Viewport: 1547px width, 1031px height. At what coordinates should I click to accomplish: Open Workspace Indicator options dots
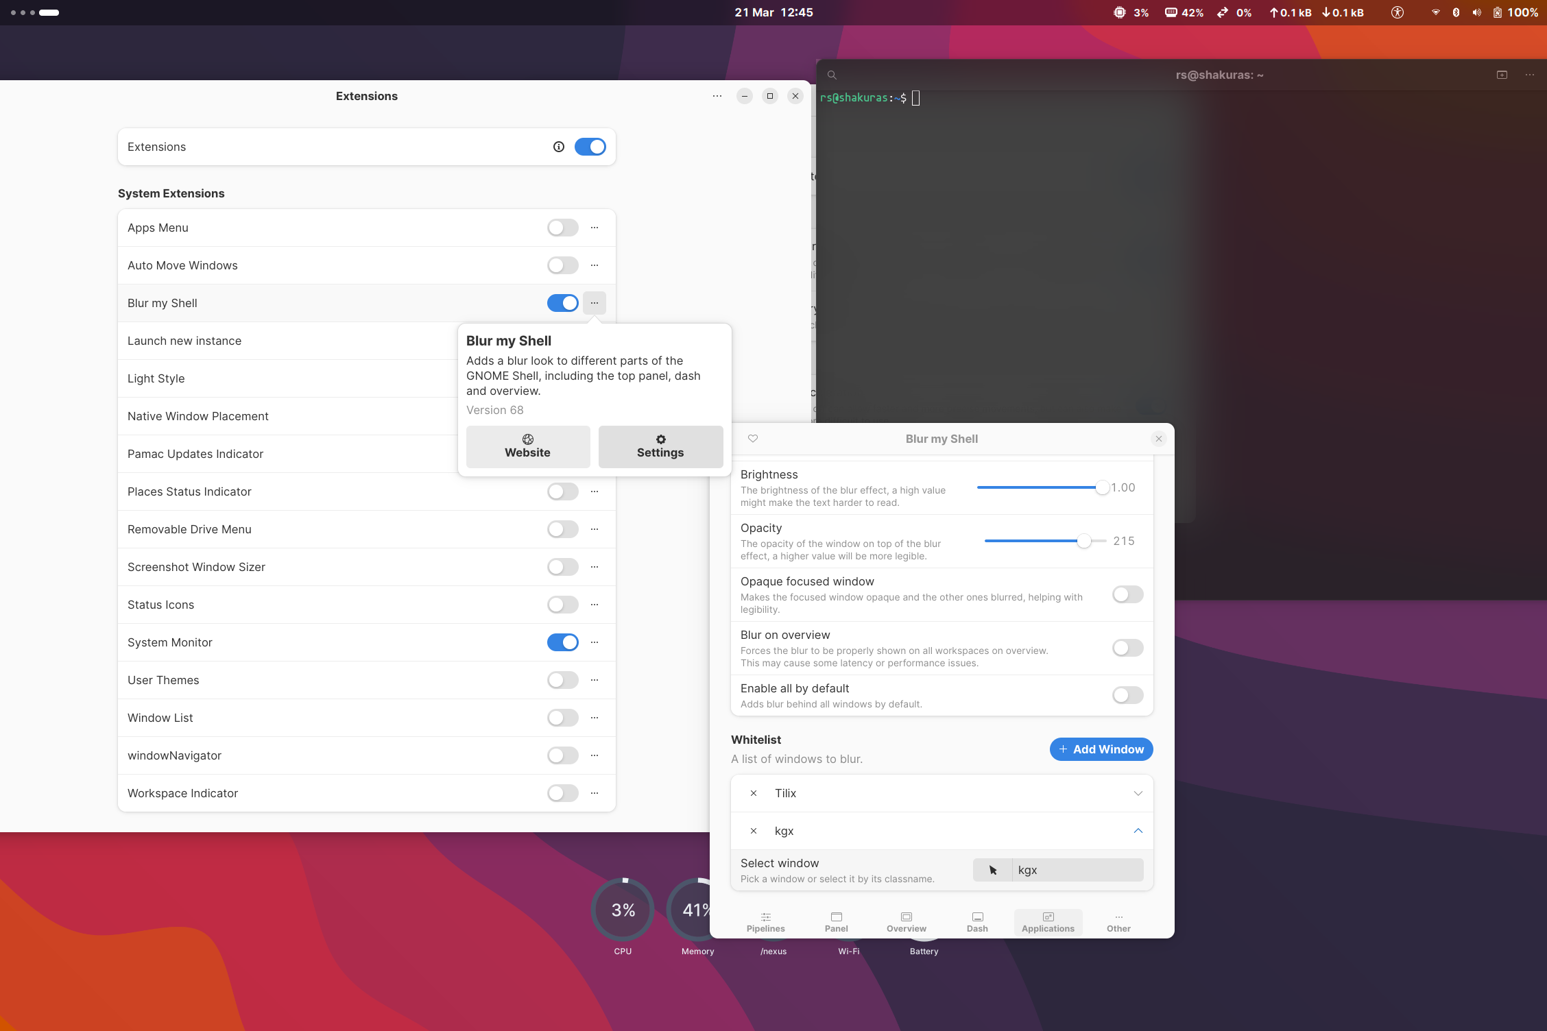[595, 793]
